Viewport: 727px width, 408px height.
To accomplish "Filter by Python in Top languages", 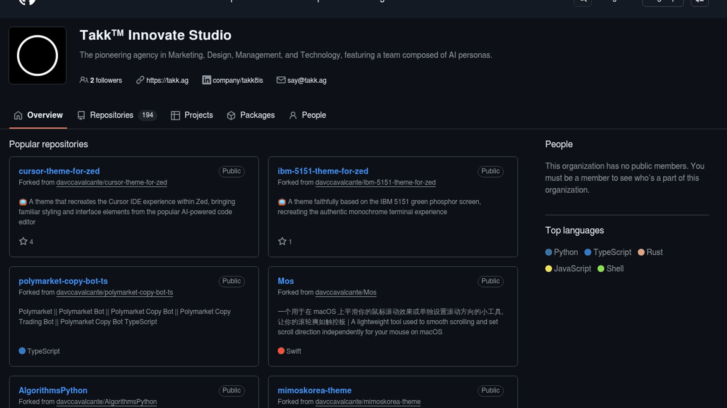I will (x=562, y=252).
